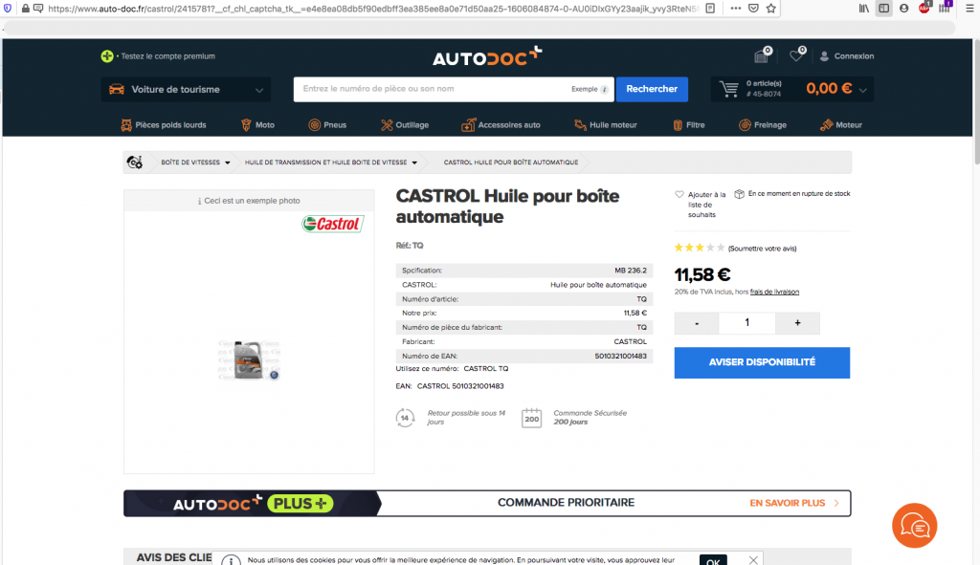Expand the cart total dropdown arrow

tap(863, 90)
